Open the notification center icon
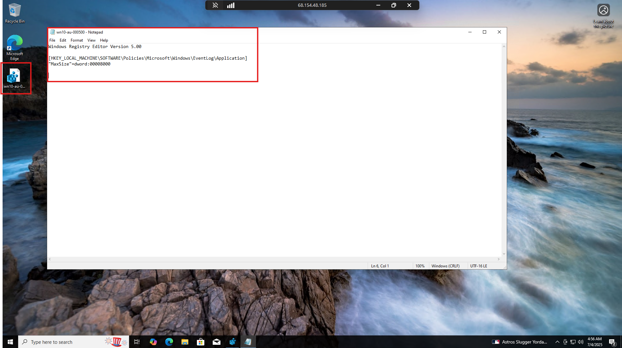This screenshot has height=348, width=622. click(612, 342)
